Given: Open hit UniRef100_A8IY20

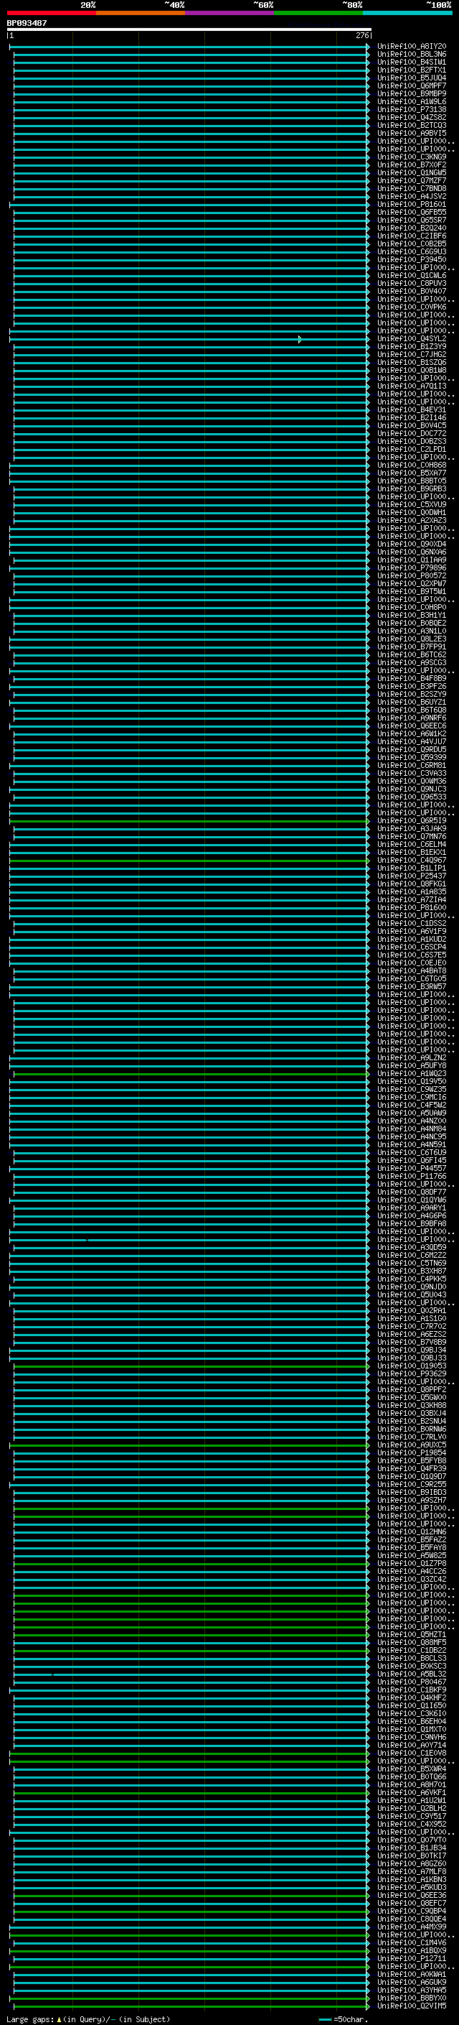Looking at the screenshot, I should tap(412, 47).
